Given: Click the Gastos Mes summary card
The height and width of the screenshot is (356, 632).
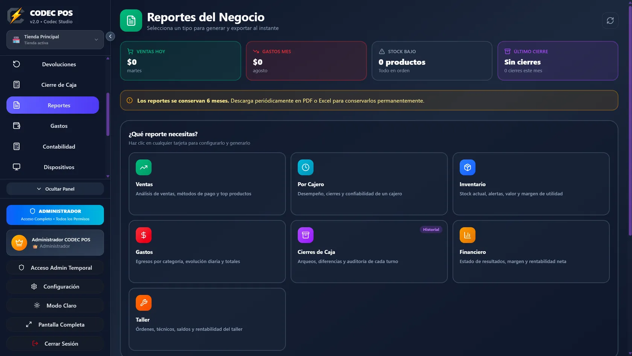Looking at the screenshot, I should pos(306,61).
